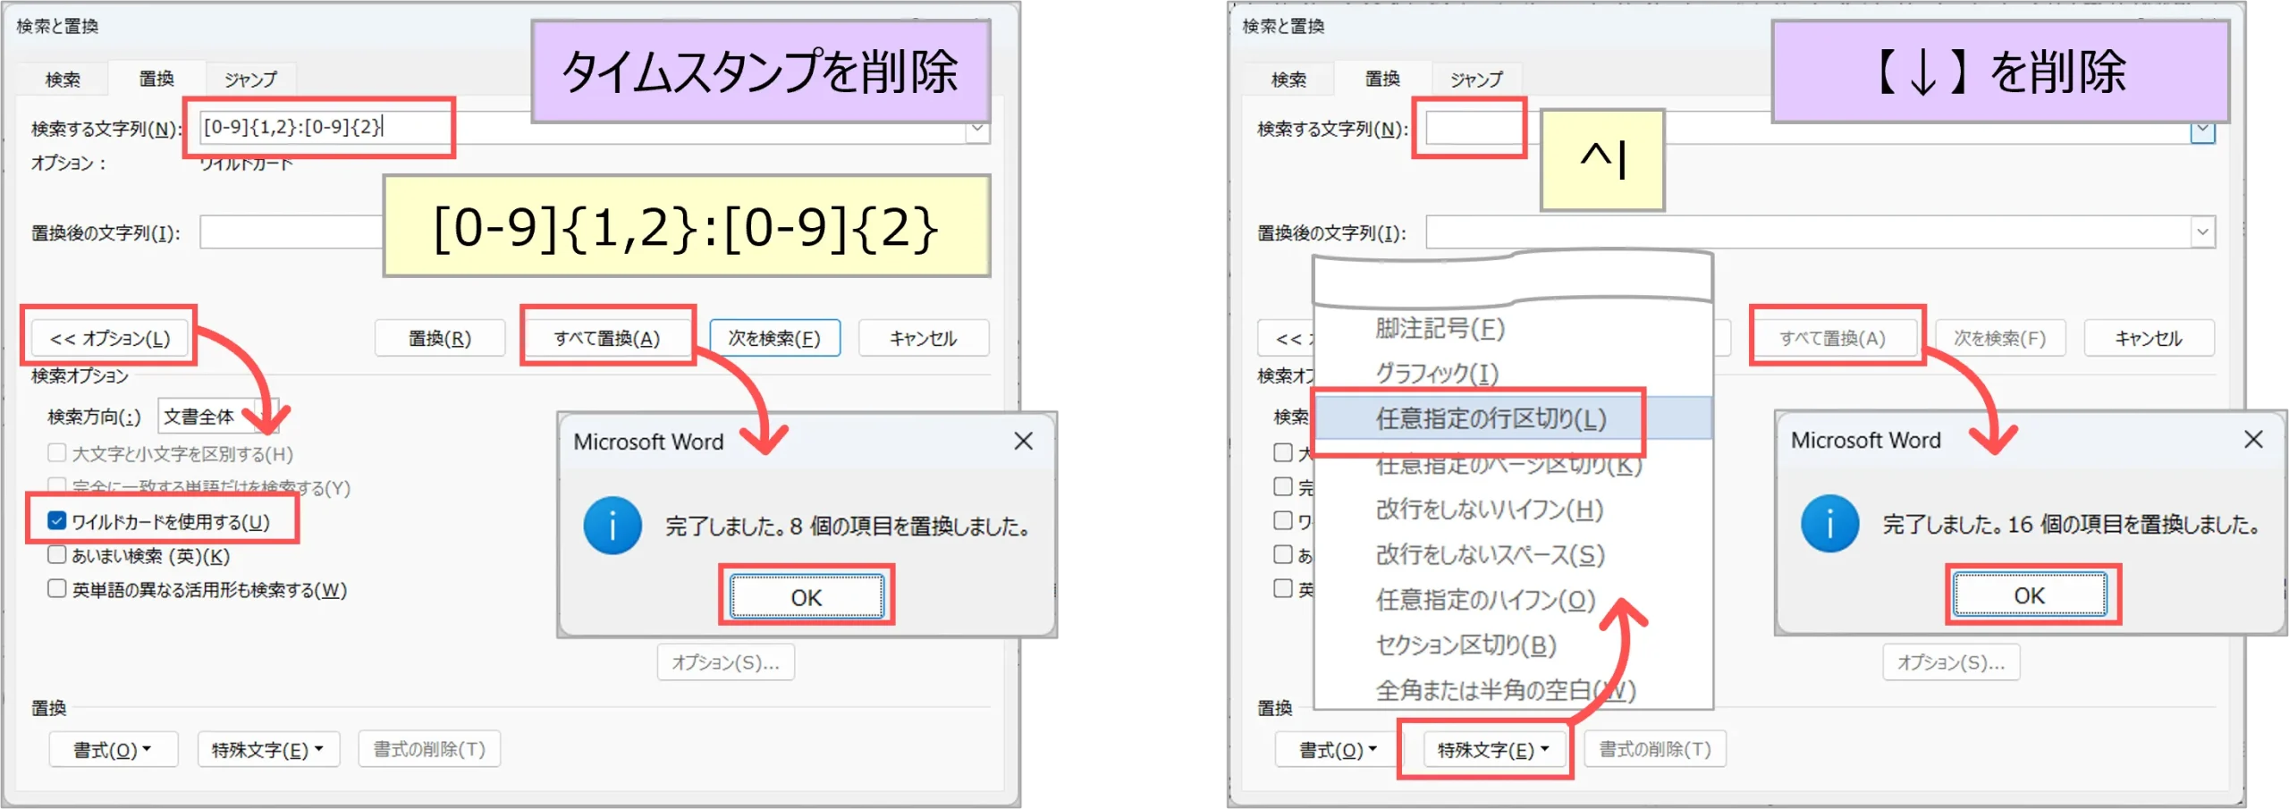2289x809 pixels.
Task: Pick セクション区切り(B) from the menu list
Action: 1466,645
